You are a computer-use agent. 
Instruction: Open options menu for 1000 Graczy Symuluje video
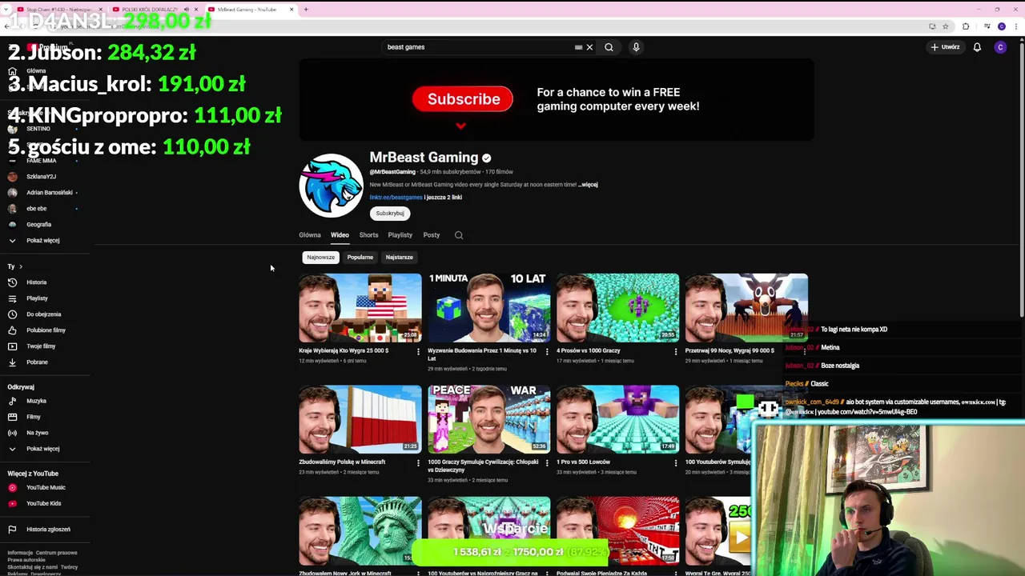tap(547, 462)
